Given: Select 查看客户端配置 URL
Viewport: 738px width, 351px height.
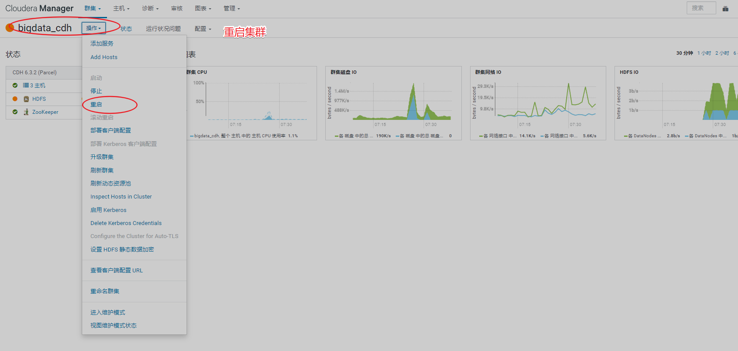Looking at the screenshot, I should (x=117, y=270).
